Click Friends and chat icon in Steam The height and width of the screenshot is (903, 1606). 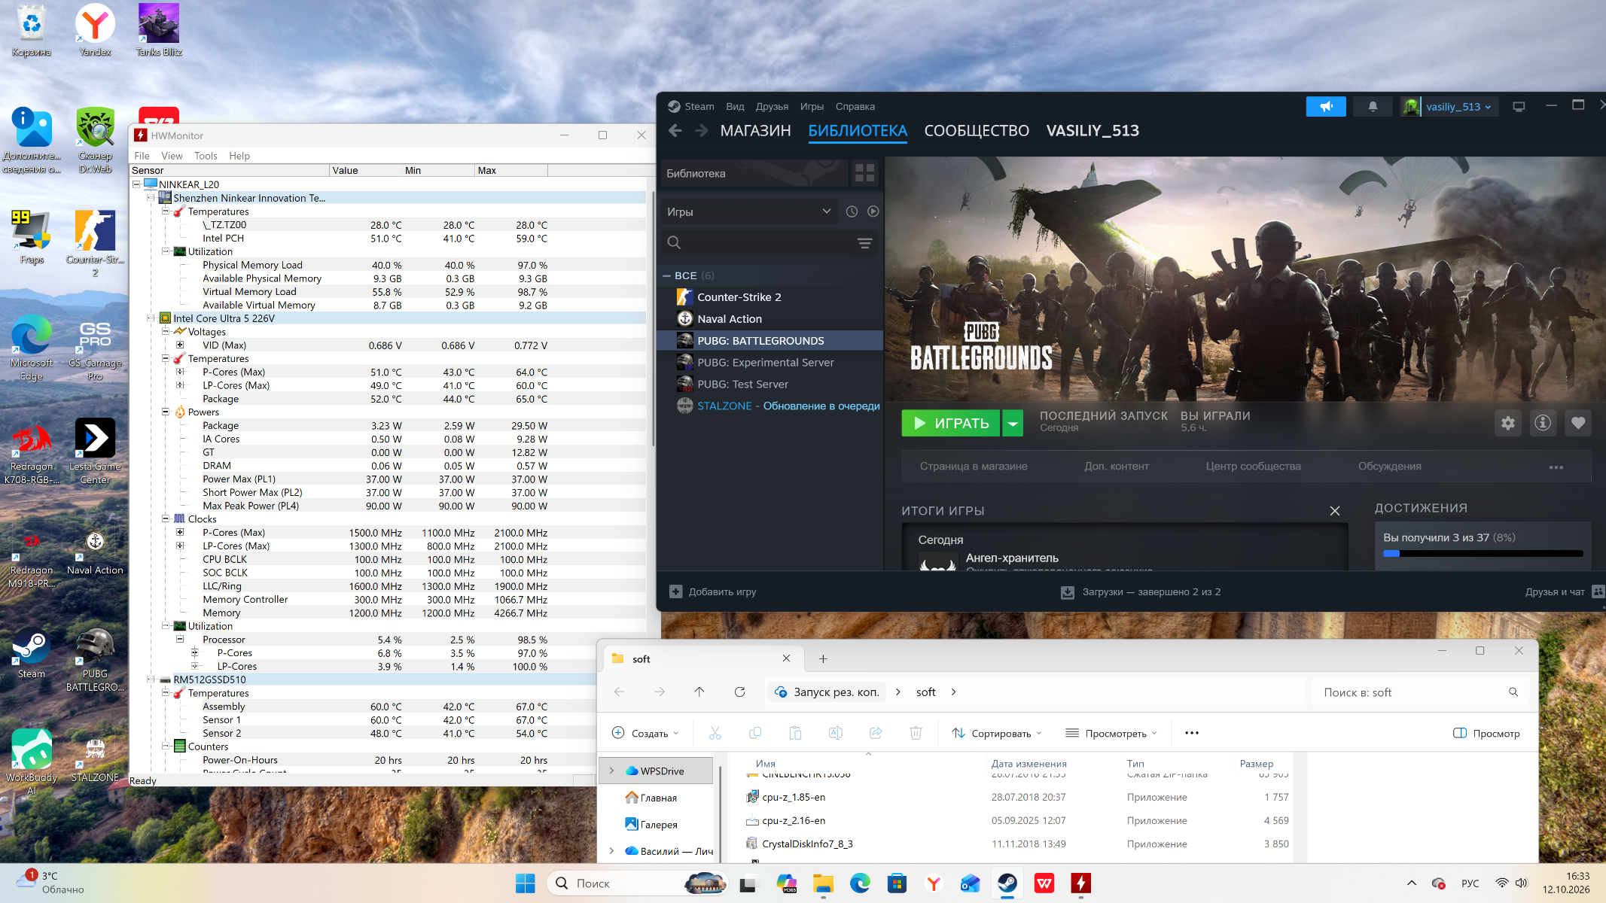1598,591
